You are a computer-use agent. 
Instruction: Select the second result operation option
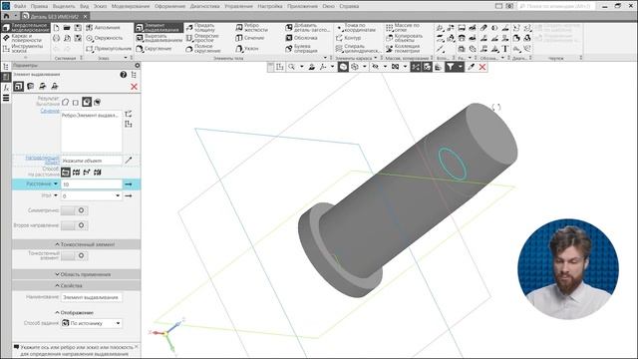pyautogui.click(x=76, y=102)
